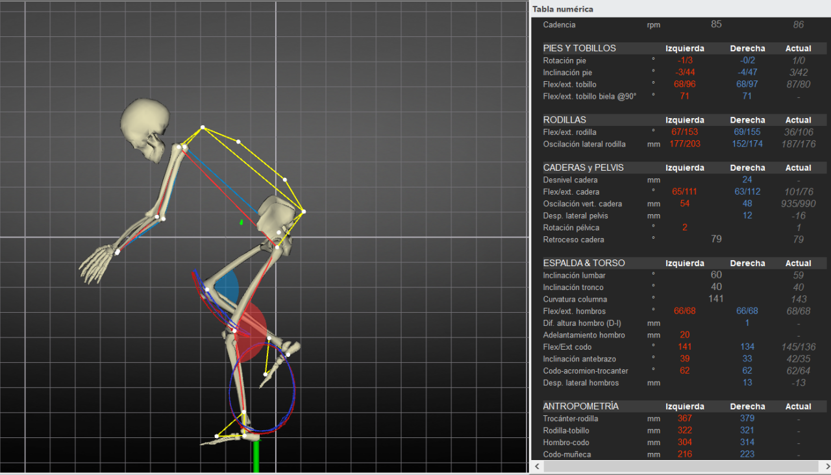Click the small green marker near the pelvis
The image size is (831, 475).
click(241, 223)
